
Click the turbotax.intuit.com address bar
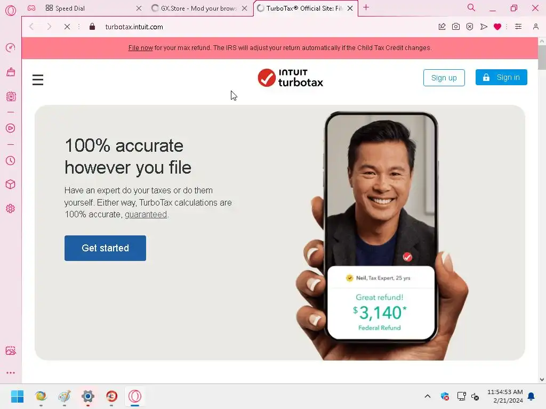134,27
